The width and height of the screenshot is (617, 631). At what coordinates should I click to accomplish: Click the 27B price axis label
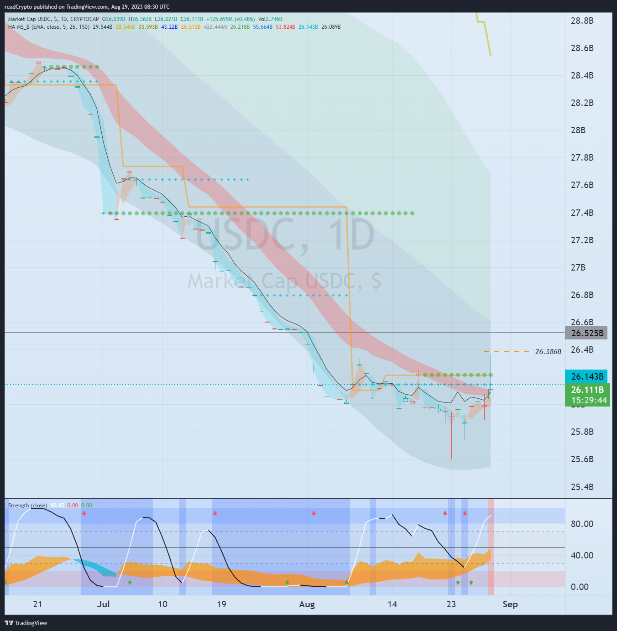coord(578,267)
